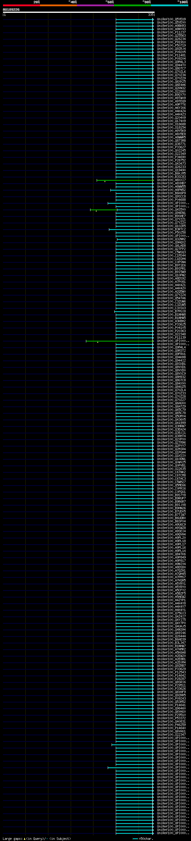
Task: Select hit label UniRef100_P91910
Action: (x=171, y=42)
